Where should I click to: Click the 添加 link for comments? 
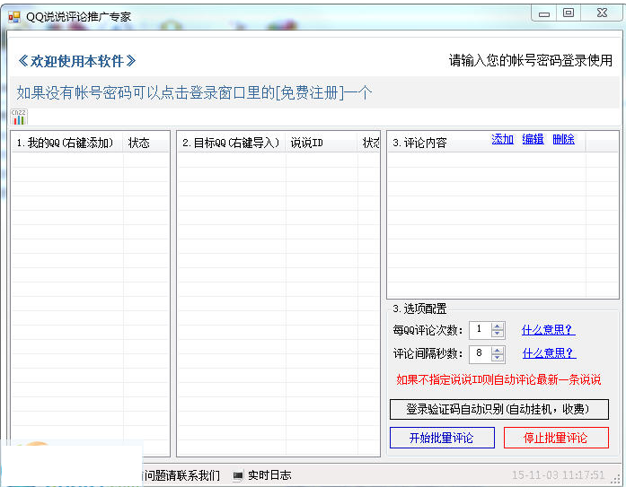click(502, 139)
